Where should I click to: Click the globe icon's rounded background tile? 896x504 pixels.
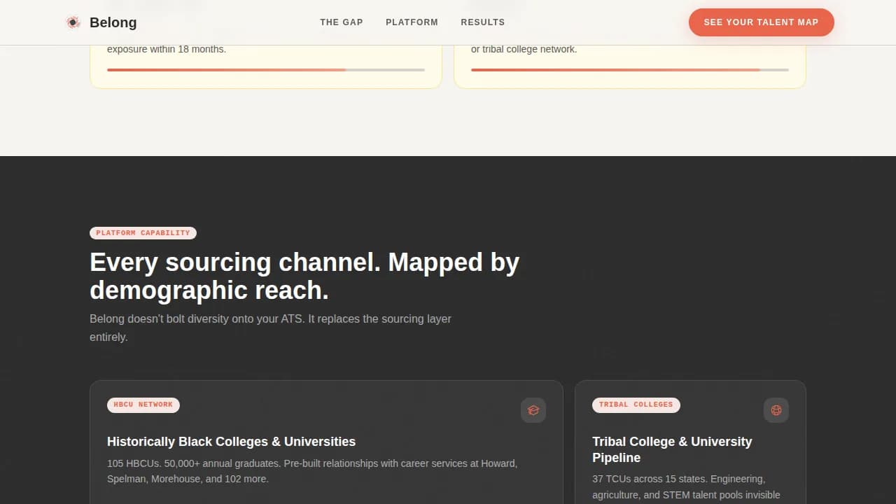coord(776,410)
